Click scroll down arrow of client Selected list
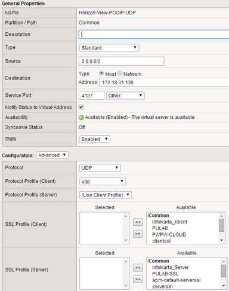This screenshot has width=229, height=291. tap(126, 240)
